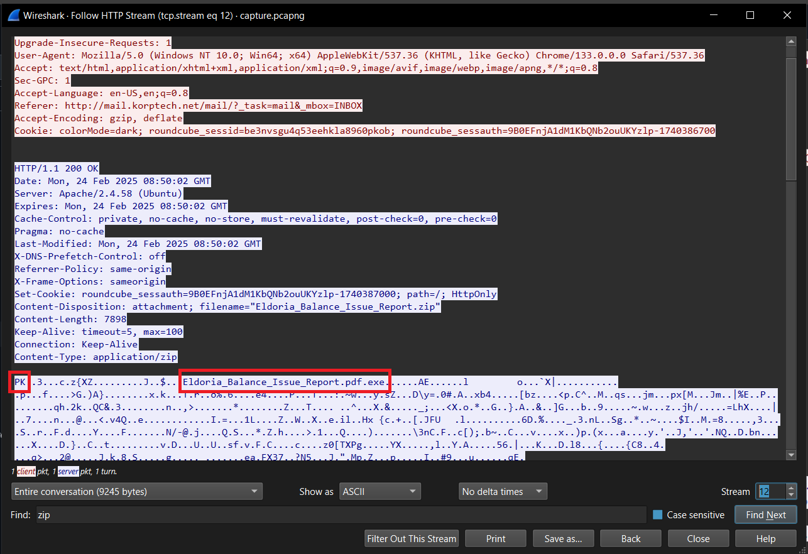808x554 pixels.
Task: Minimize the Follow HTTP Stream window
Action: pos(714,15)
